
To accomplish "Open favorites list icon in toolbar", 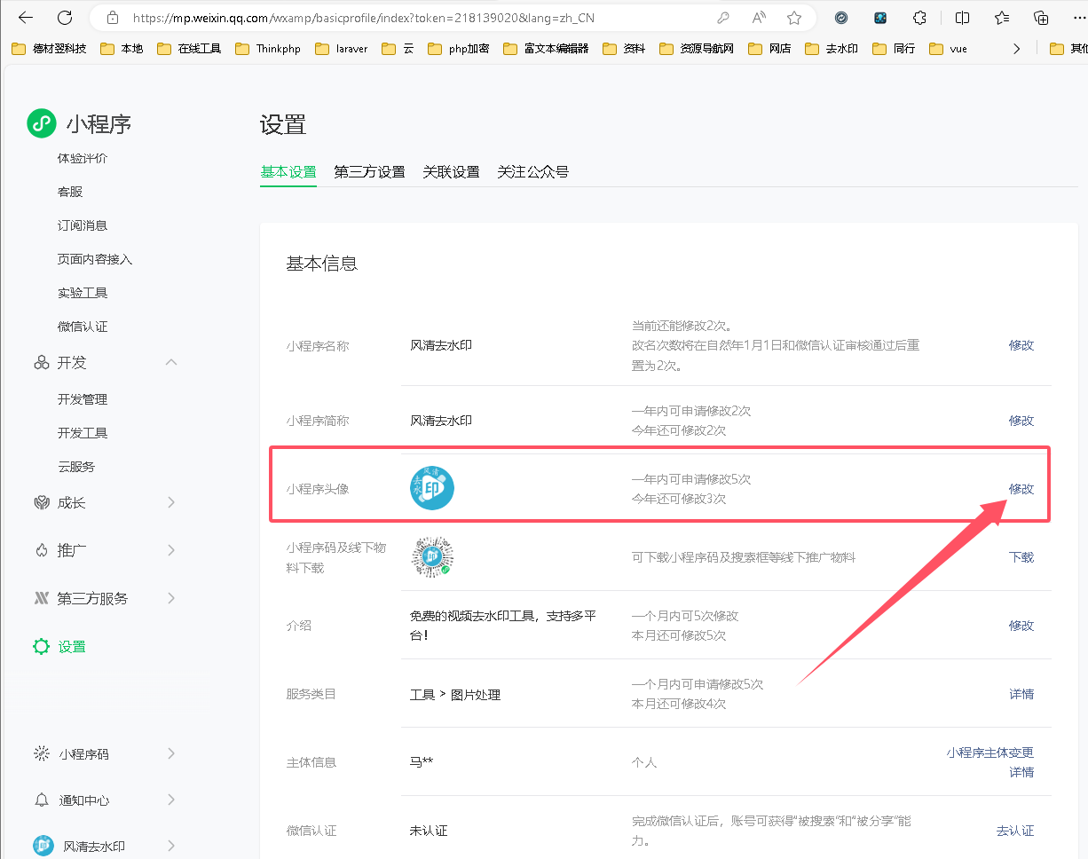I will 1002,18.
